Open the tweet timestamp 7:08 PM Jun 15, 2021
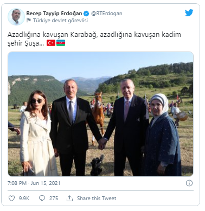Viewport: 205px width, 211px height. [x=34, y=183]
